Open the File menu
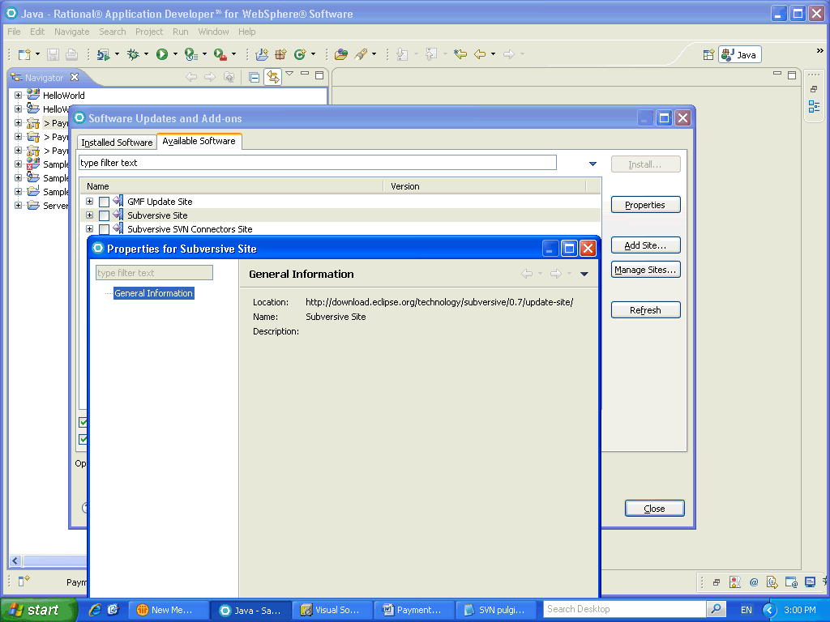 [x=15, y=32]
